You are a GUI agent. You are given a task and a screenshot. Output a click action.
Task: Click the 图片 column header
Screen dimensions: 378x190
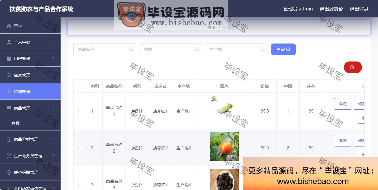(224, 86)
